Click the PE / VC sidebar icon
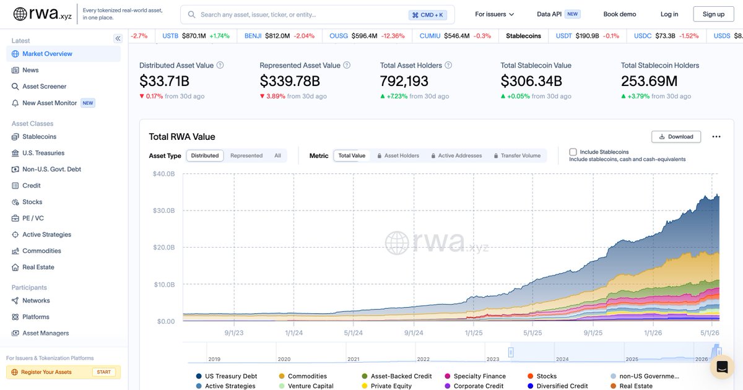 [x=15, y=218]
